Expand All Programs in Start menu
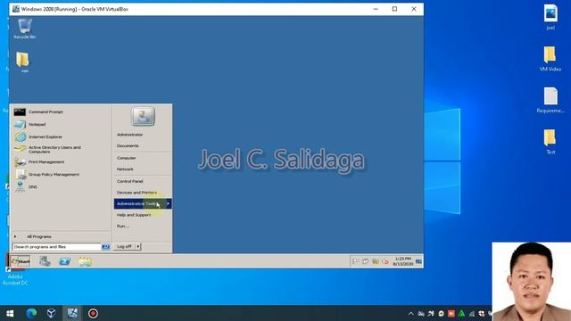The width and height of the screenshot is (571, 321). click(x=60, y=236)
